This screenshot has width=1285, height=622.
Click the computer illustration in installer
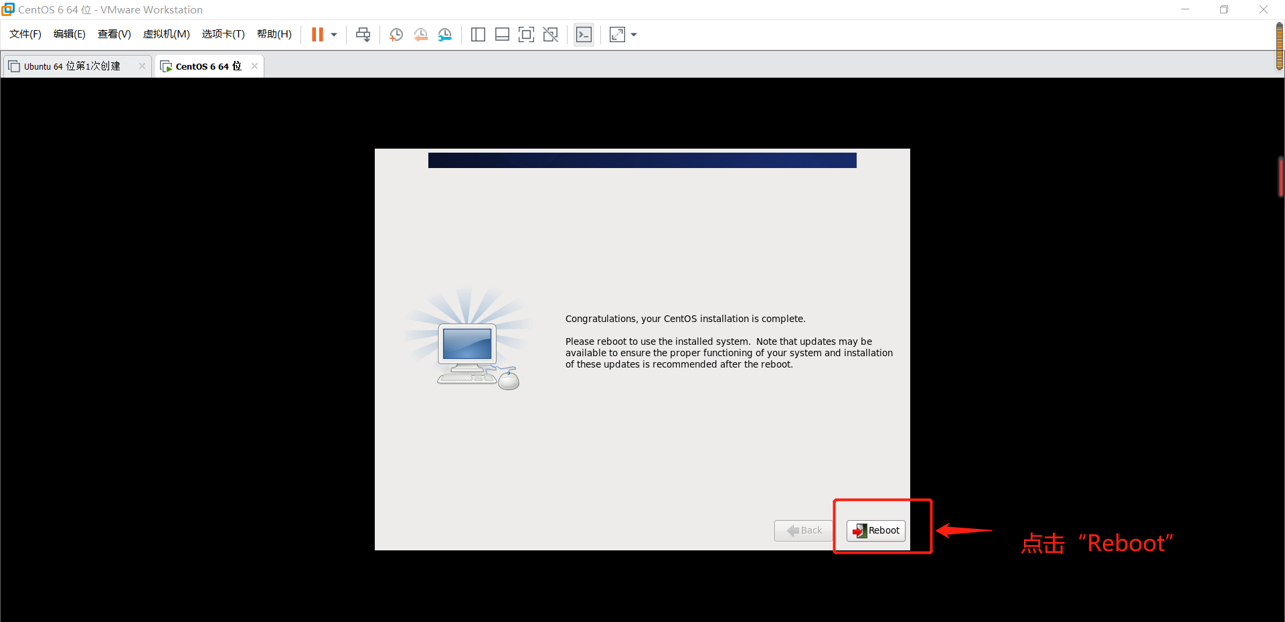(468, 339)
